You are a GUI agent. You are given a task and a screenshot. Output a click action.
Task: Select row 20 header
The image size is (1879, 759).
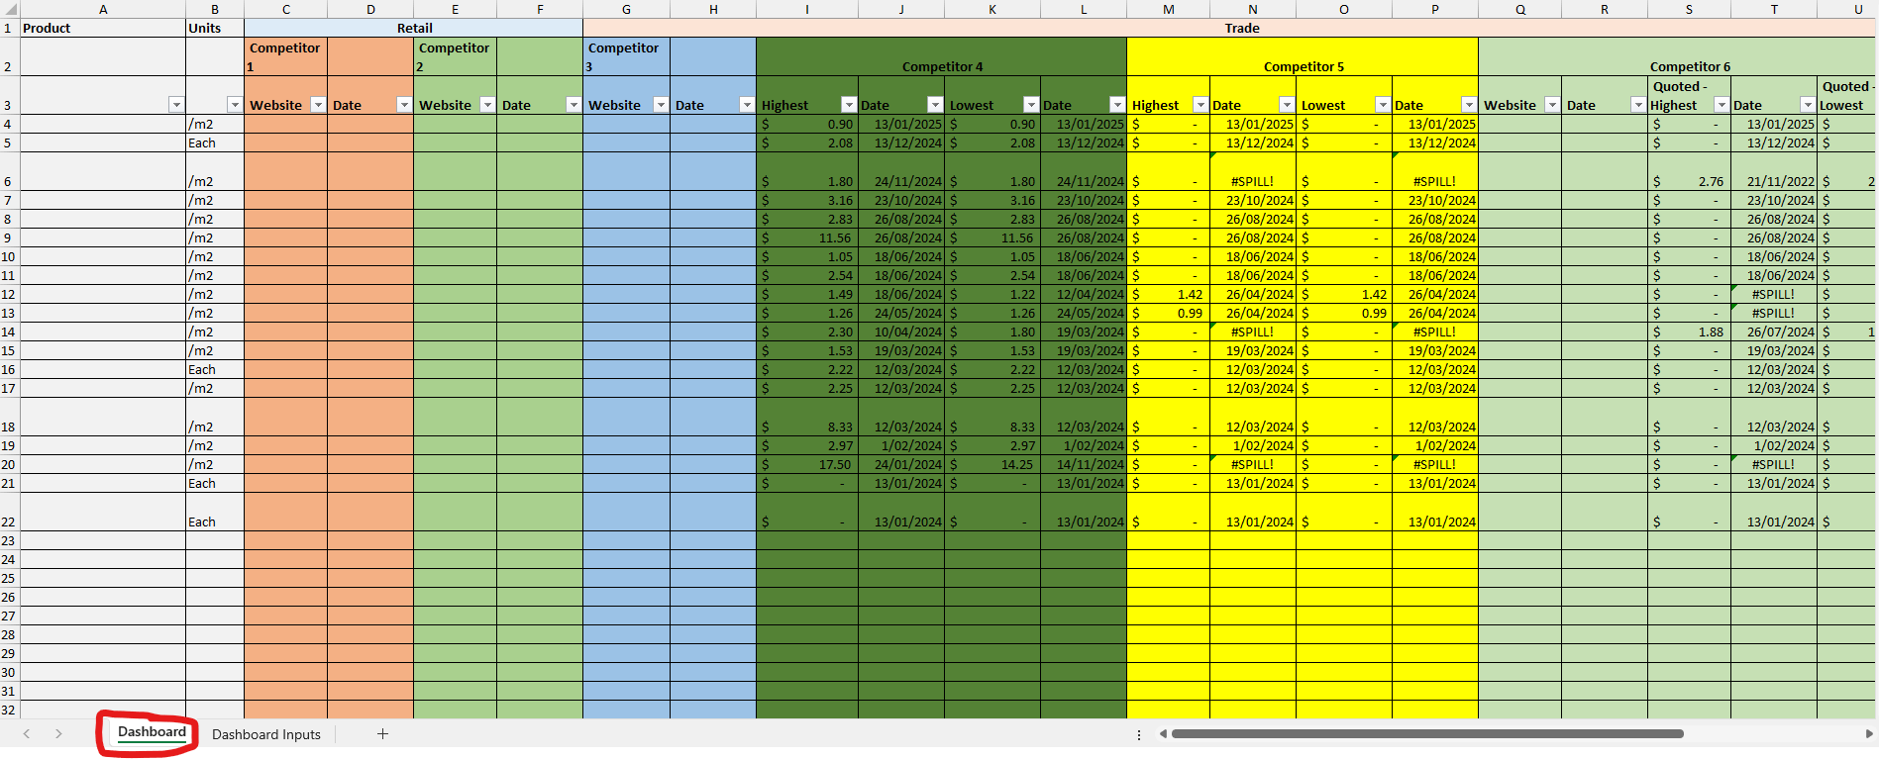8,464
